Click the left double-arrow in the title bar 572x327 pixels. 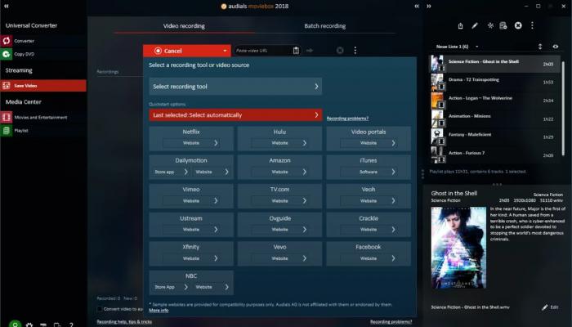tap(417, 6)
